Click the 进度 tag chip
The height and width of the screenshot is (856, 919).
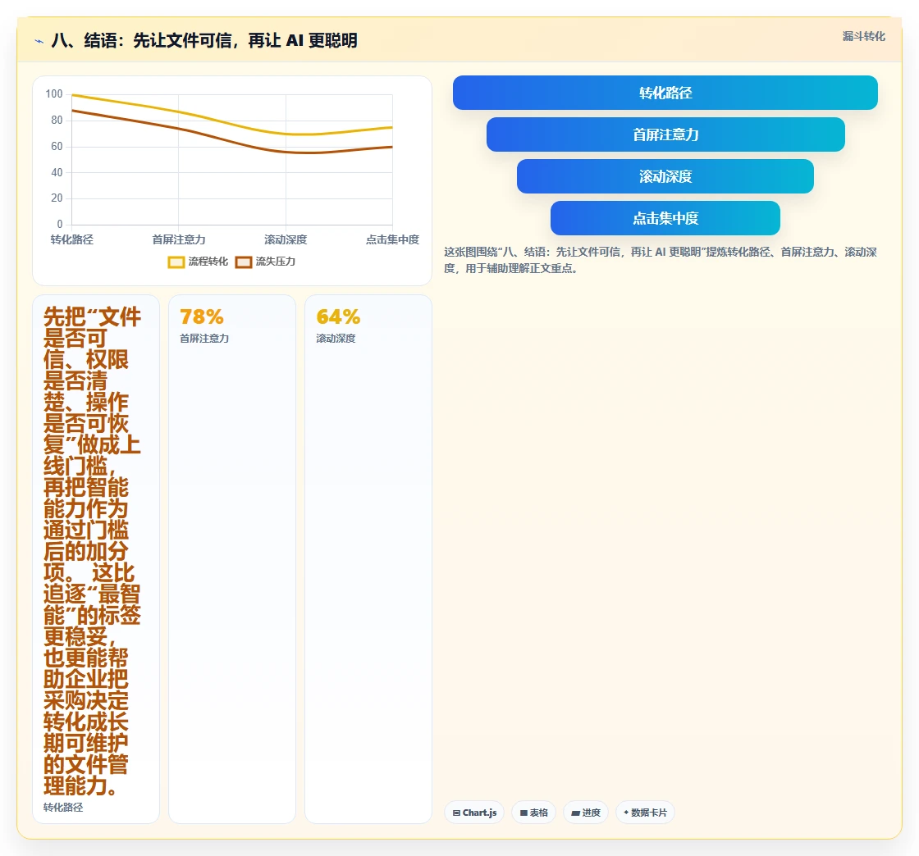point(586,813)
